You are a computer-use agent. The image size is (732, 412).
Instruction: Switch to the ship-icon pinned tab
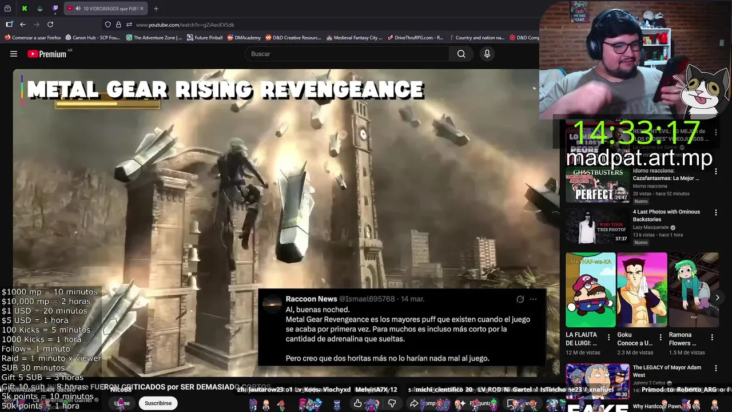point(40,9)
